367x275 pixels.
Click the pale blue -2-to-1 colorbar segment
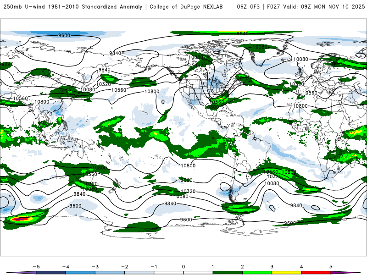point(139,273)
